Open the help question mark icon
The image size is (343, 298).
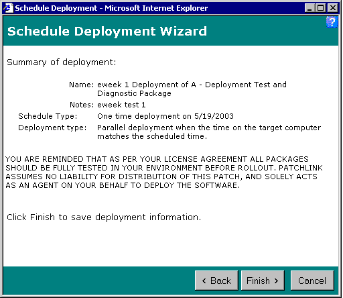[x=332, y=22]
